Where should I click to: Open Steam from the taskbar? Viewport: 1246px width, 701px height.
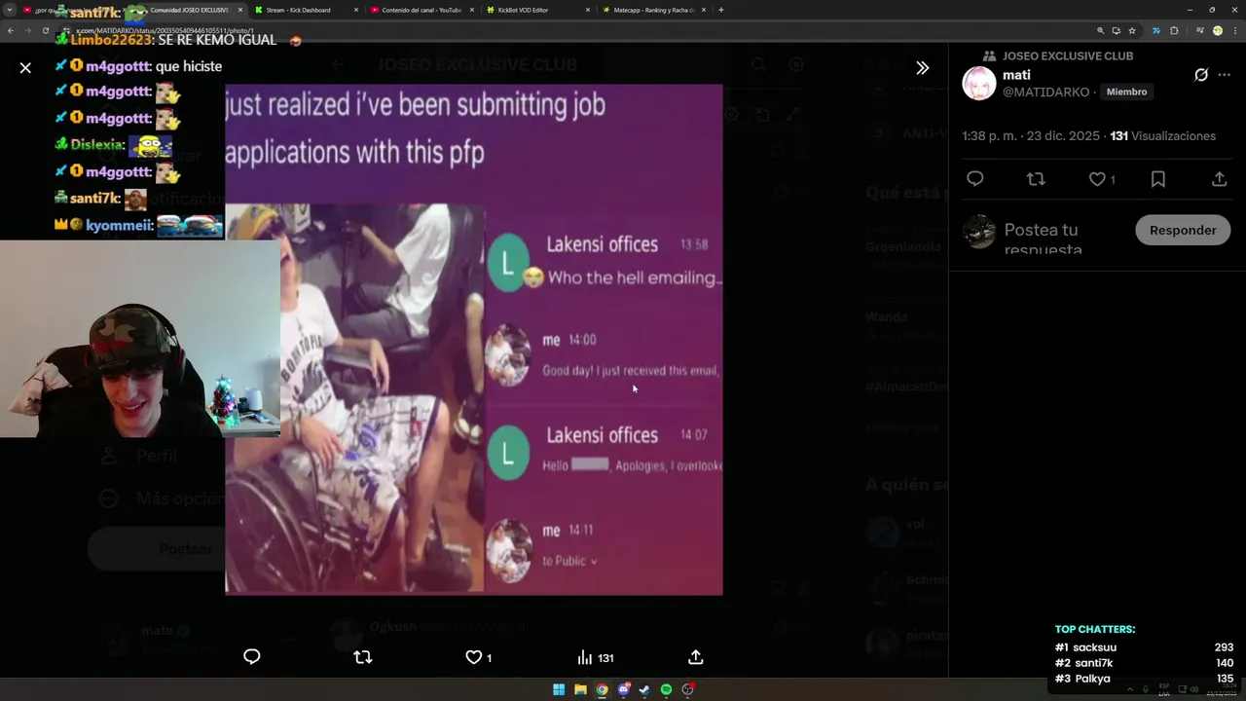644,689
